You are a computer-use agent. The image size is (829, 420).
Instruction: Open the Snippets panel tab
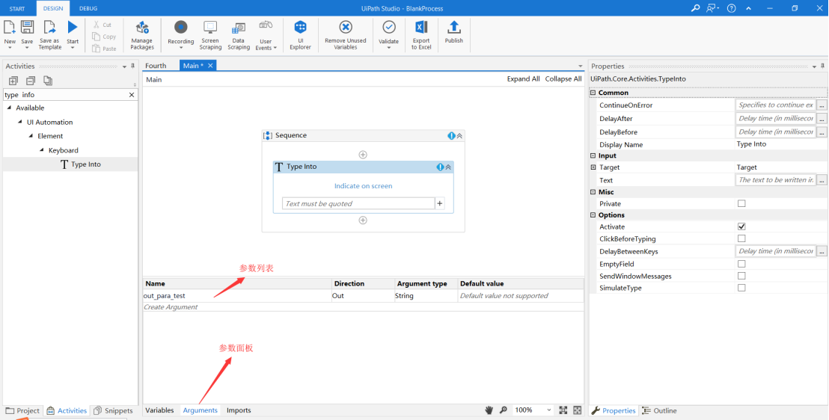[113, 410]
